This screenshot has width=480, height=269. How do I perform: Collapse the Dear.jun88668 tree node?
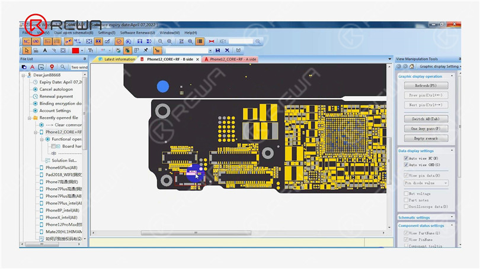[23, 75]
